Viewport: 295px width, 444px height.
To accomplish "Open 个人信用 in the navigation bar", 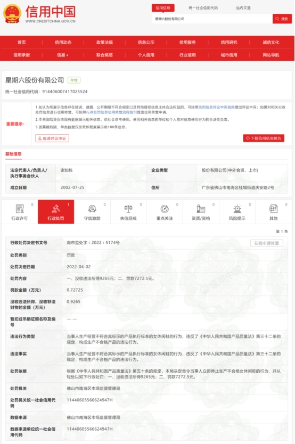I will pos(146,55).
